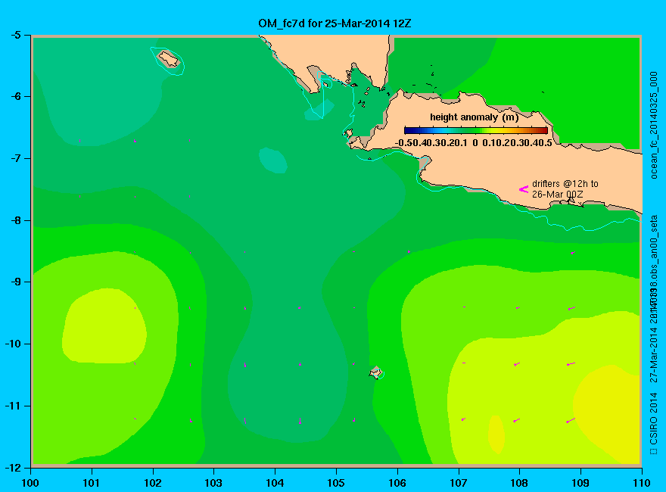Click the small teal patch near 104E, 7S

[x=273, y=160]
